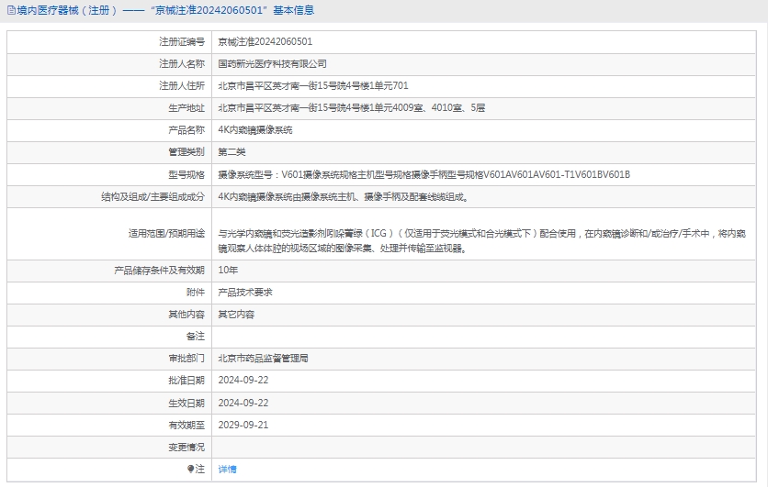
Task: Click the 生产地址 production address value
Action: 351,108
